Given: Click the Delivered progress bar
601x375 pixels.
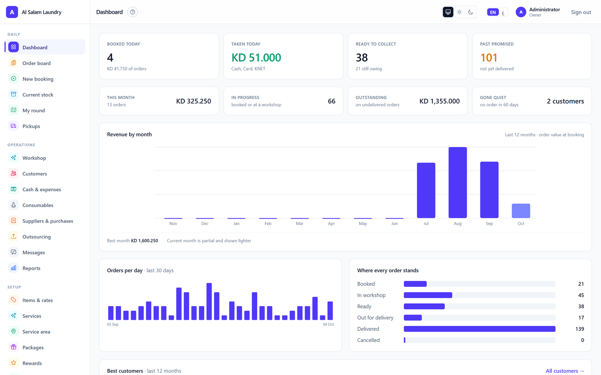Looking at the screenshot, I should point(480,329).
